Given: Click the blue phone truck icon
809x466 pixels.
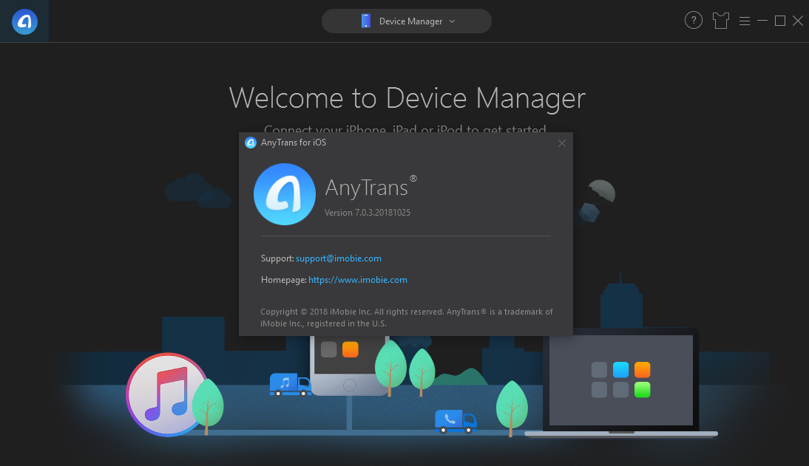Looking at the screenshot, I should tap(456, 421).
